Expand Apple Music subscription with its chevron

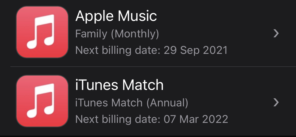[x=276, y=33]
